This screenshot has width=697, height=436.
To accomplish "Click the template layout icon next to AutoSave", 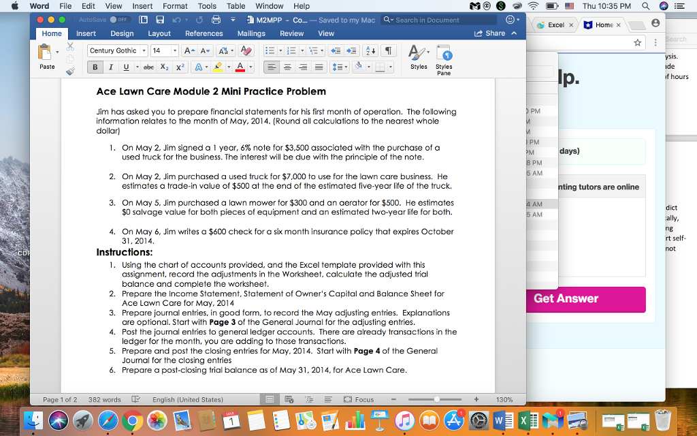I will 143,20.
